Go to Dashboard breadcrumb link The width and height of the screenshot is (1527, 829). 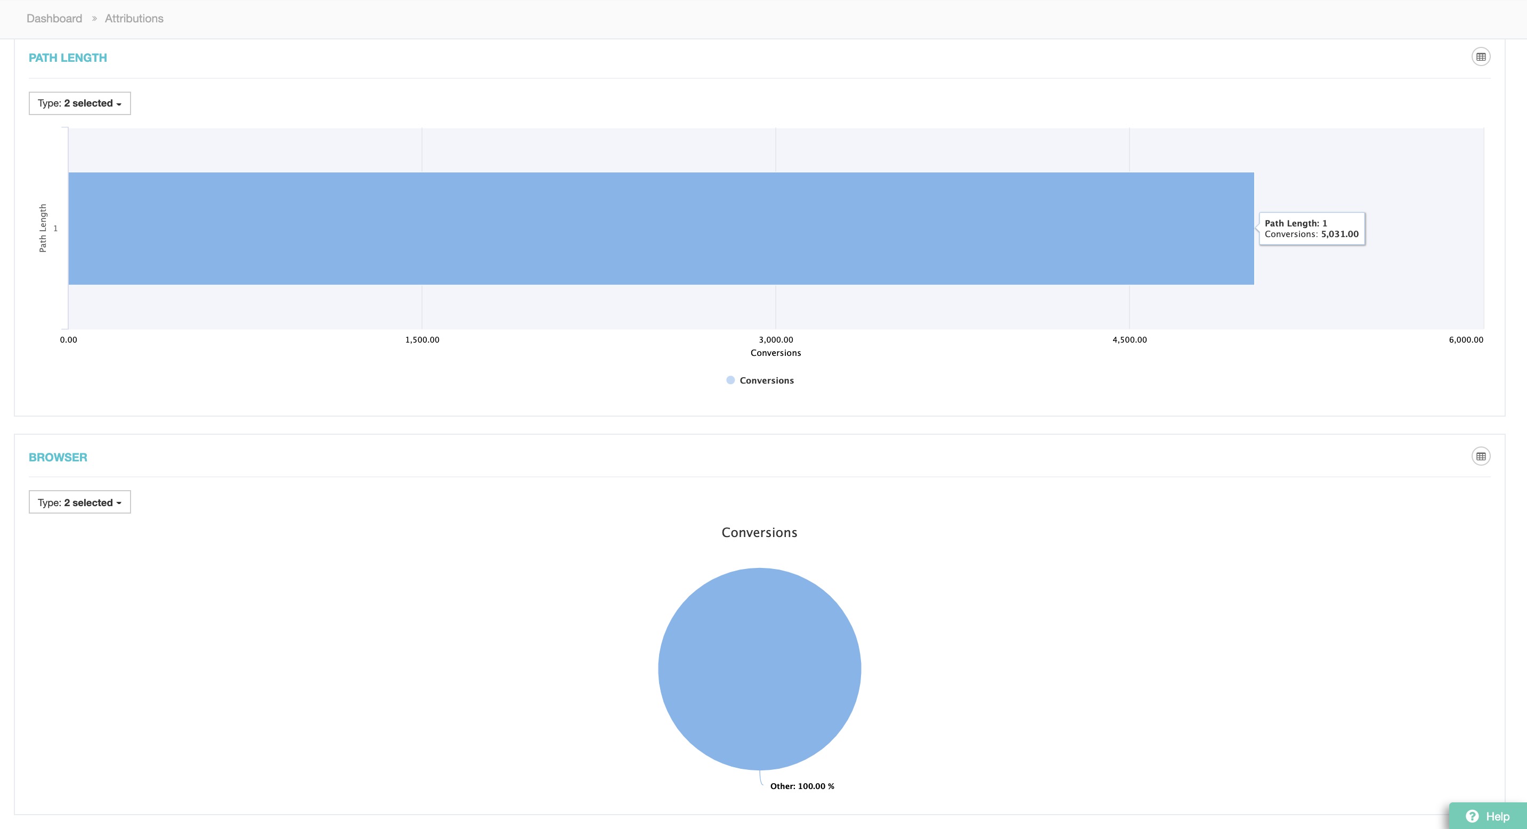pyautogui.click(x=54, y=18)
